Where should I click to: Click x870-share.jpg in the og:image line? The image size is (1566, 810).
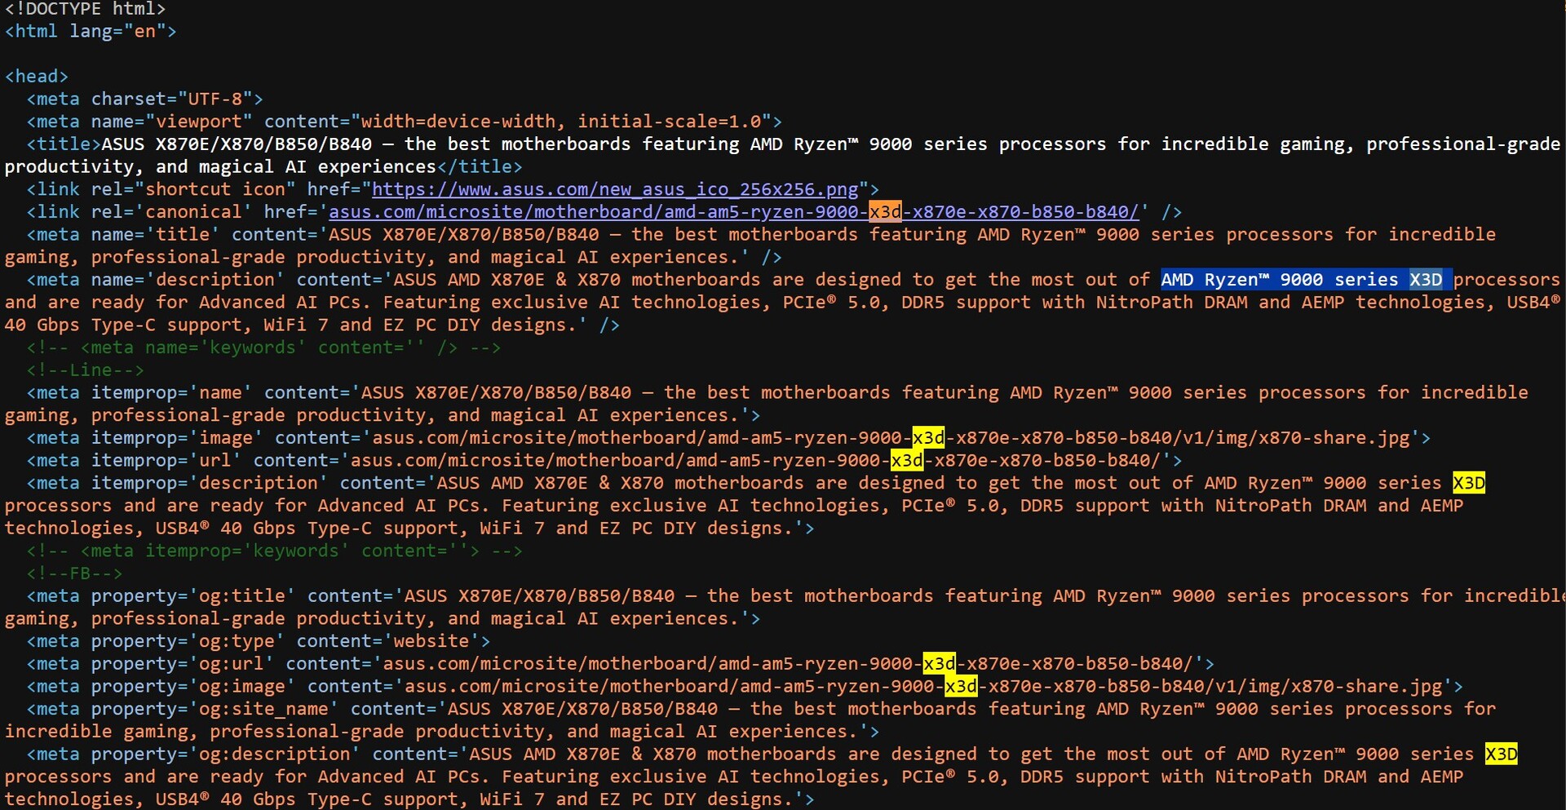coord(1366,687)
